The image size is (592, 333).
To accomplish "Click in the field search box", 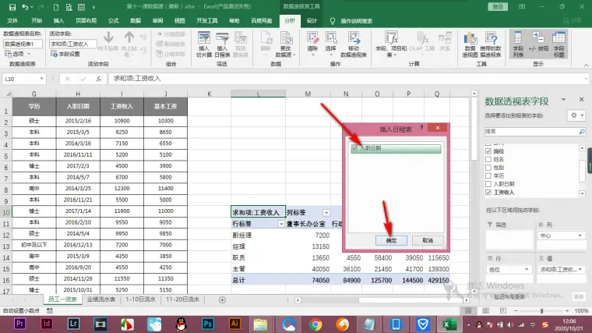I will pyautogui.click(x=534, y=132).
